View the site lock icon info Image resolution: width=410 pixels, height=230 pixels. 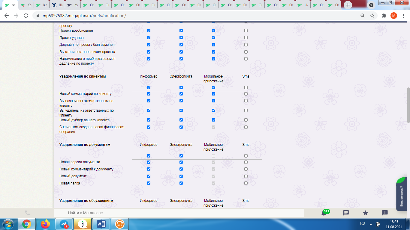pos(38,16)
